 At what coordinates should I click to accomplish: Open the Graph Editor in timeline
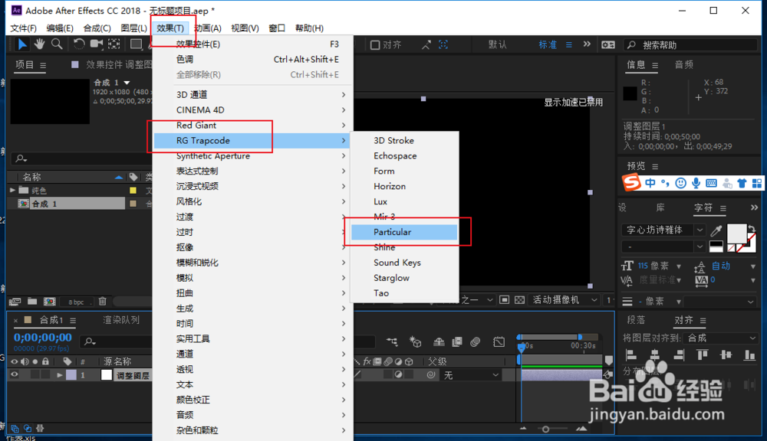[499, 342]
